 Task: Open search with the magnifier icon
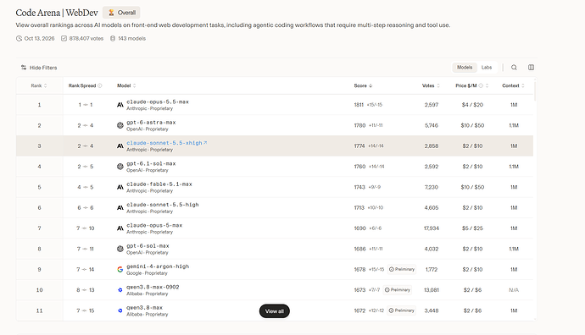pos(514,68)
